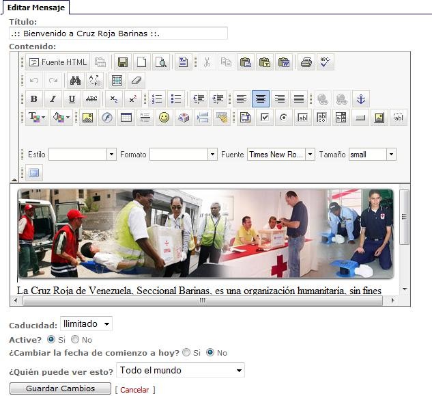
Task: Apply italic formatting
Action: pos(53,99)
